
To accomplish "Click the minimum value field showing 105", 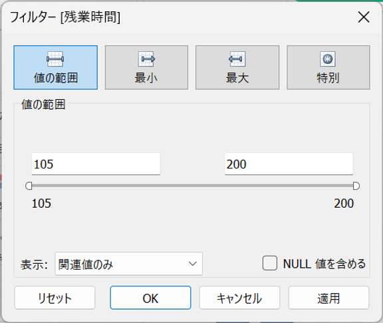I will click(96, 164).
